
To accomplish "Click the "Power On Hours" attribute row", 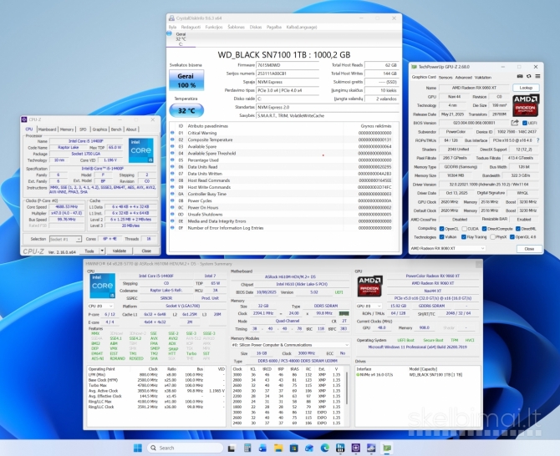I will (282, 208).
